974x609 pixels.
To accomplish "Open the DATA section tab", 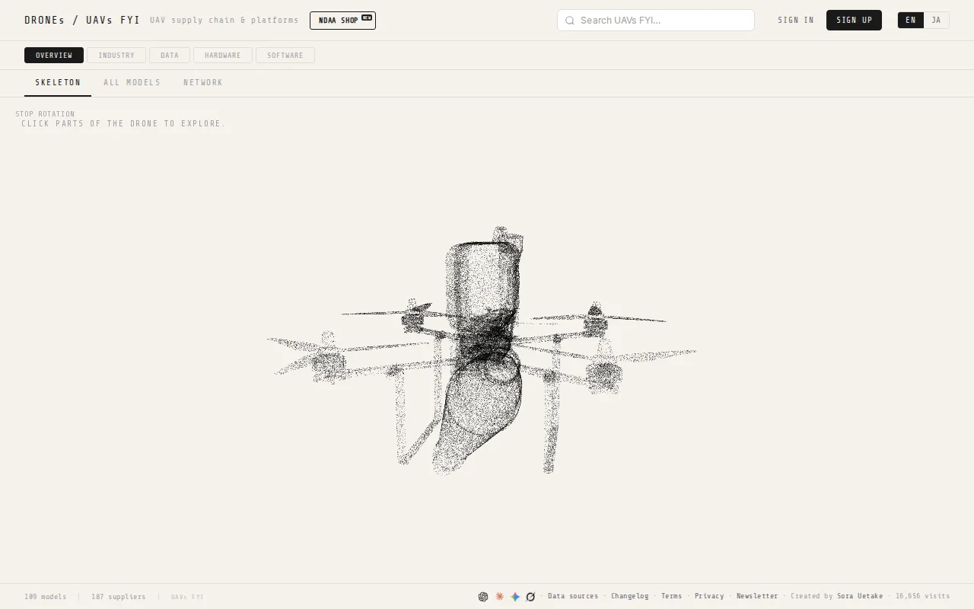I will [x=170, y=56].
